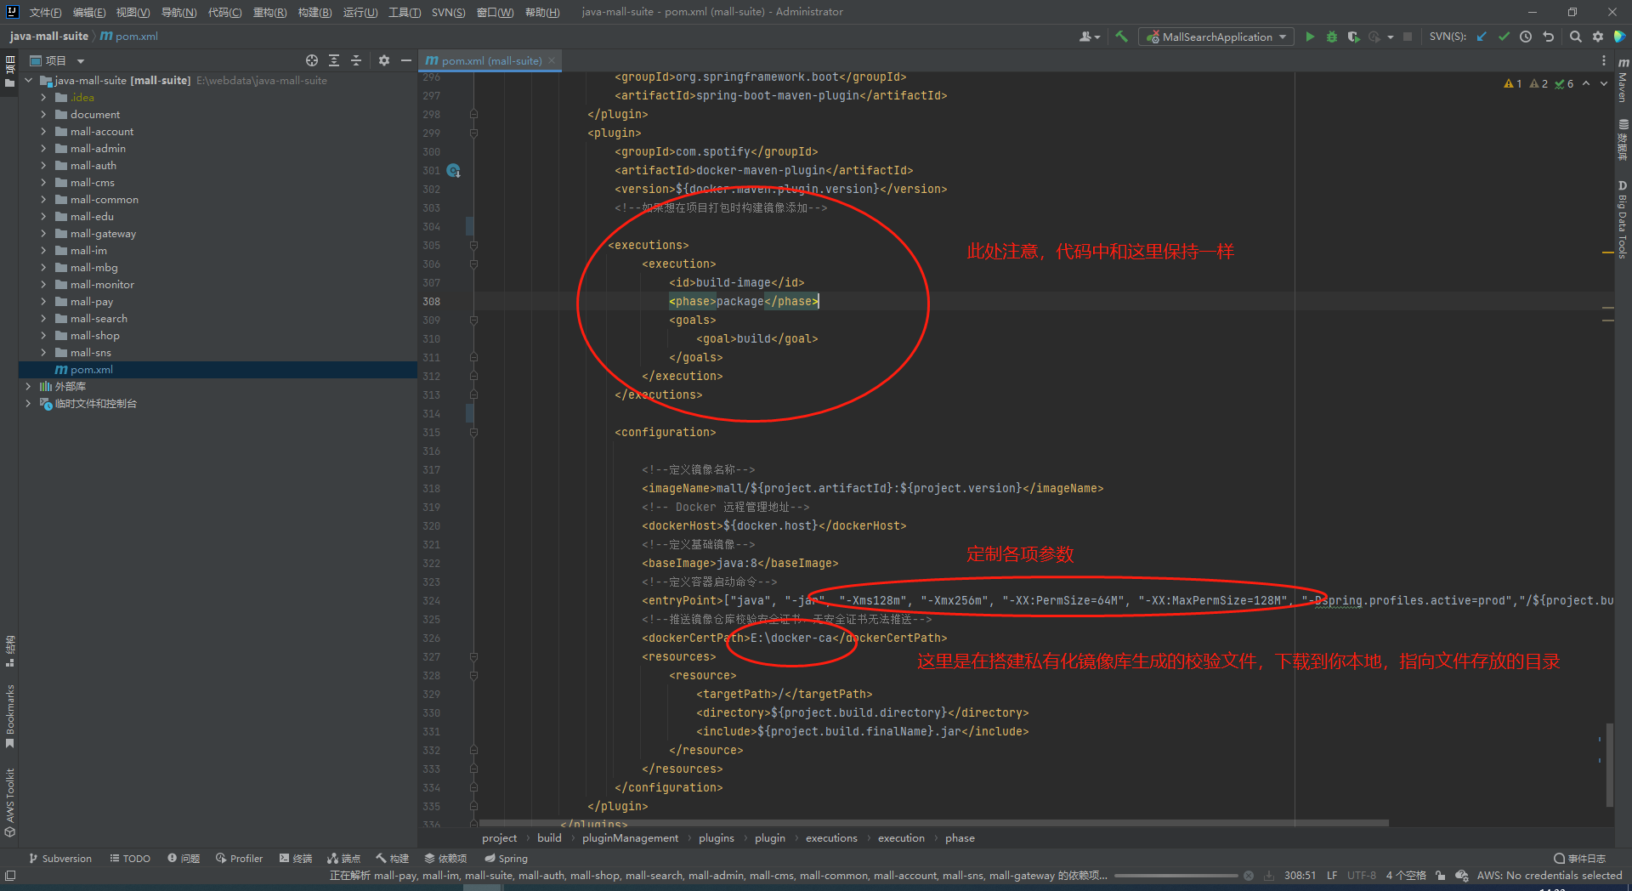
Task: Click the SVN update project arrow icon
Action: pyautogui.click(x=1482, y=37)
